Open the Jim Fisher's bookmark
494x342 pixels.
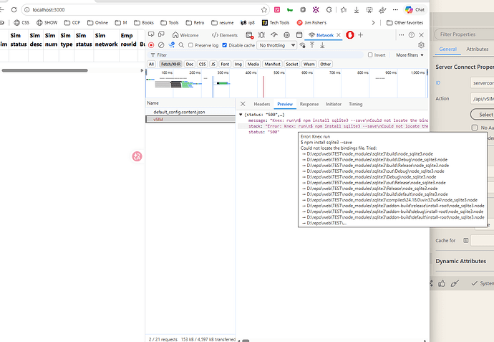pyautogui.click(x=311, y=23)
